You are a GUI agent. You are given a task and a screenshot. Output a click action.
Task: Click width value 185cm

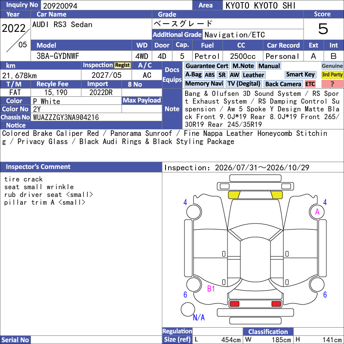281,340
